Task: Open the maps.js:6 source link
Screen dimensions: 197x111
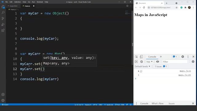Action: pos(185,71)
